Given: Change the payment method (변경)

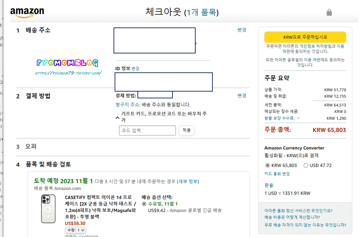Looking at the screenshot, I should click(x=242, y=96).
